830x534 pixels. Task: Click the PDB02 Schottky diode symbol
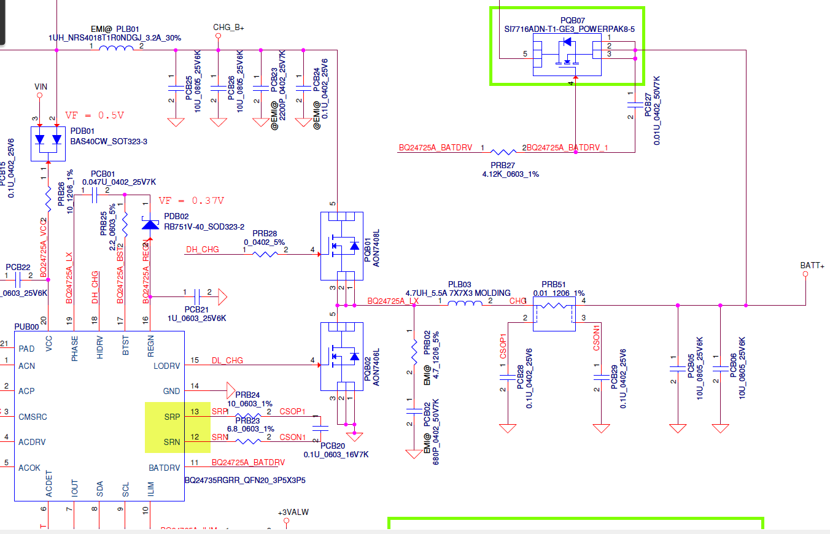point(150,223)
